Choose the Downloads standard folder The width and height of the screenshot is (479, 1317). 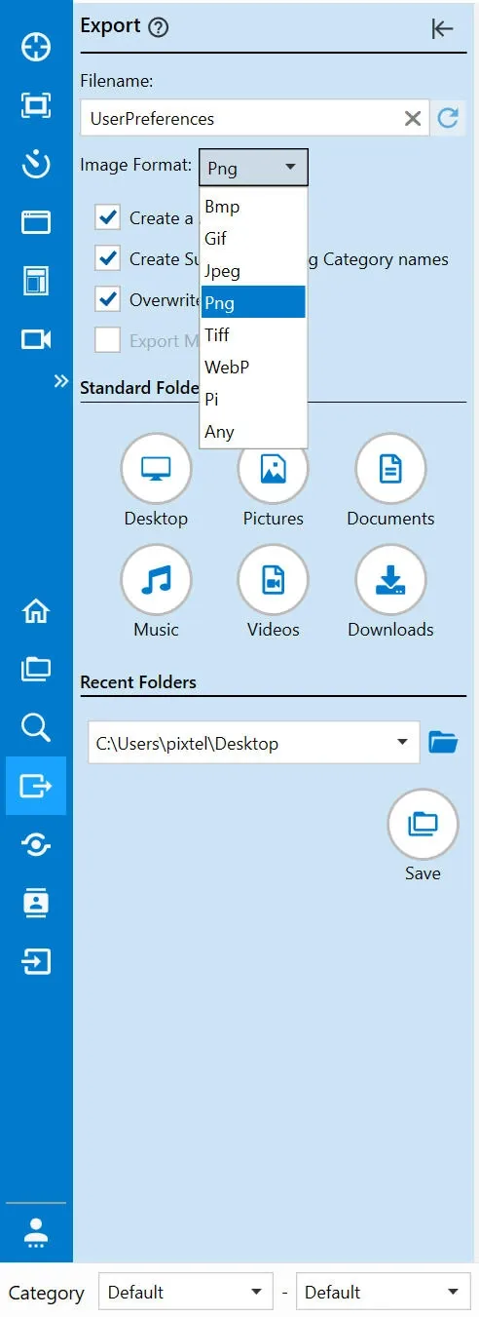coord(390,580)
